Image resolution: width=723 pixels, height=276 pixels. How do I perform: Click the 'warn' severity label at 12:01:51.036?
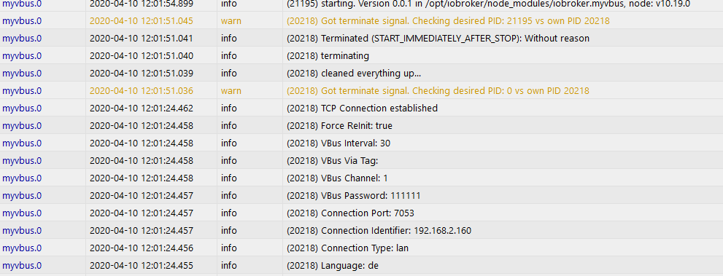point(231,90)
